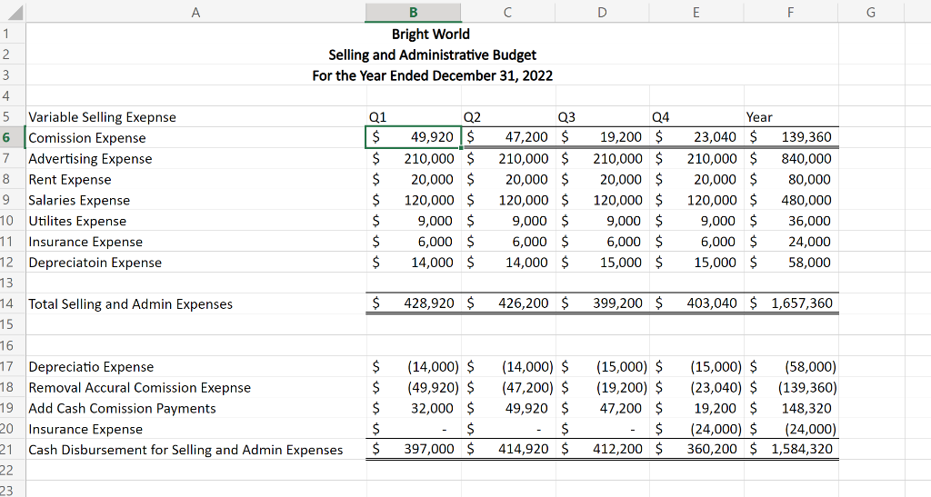Select 'Depreciatio Expense' label in row 17

(196, 366)
